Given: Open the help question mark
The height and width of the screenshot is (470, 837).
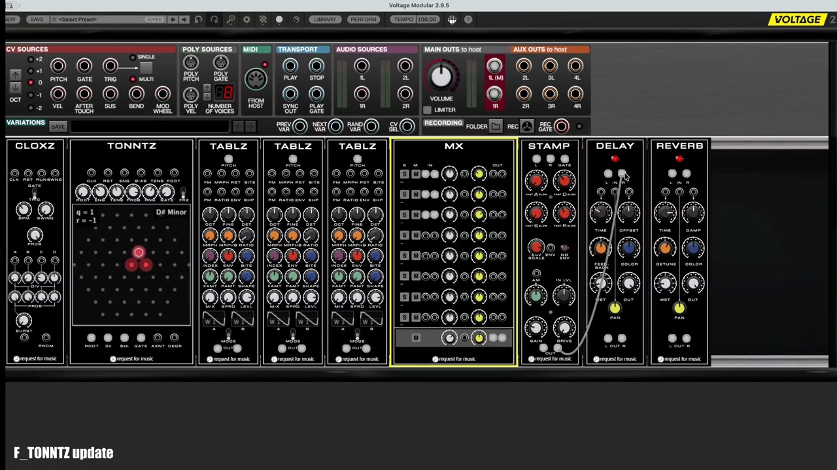Looking at the screenshot, I should 468,20.
